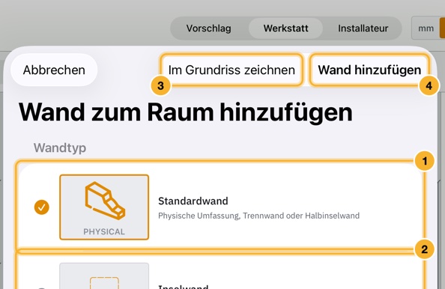Click the Wandtyp section label

coord(60,147)
